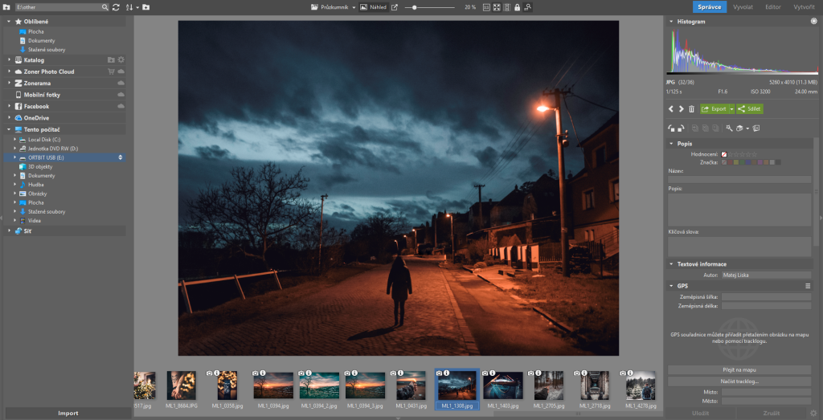Click the Autor field Matej Liska
The image size is (823, 420).
766,275
